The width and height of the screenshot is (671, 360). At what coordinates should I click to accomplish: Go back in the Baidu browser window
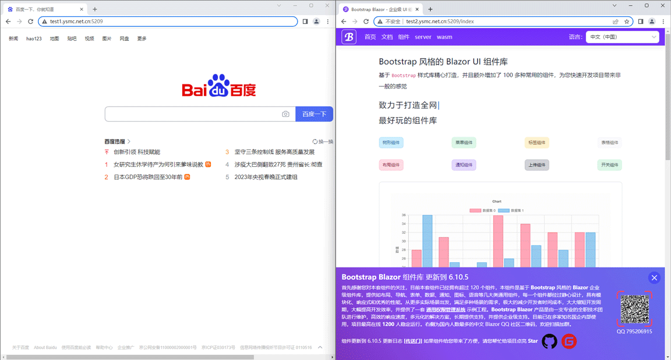coord(8,22)
